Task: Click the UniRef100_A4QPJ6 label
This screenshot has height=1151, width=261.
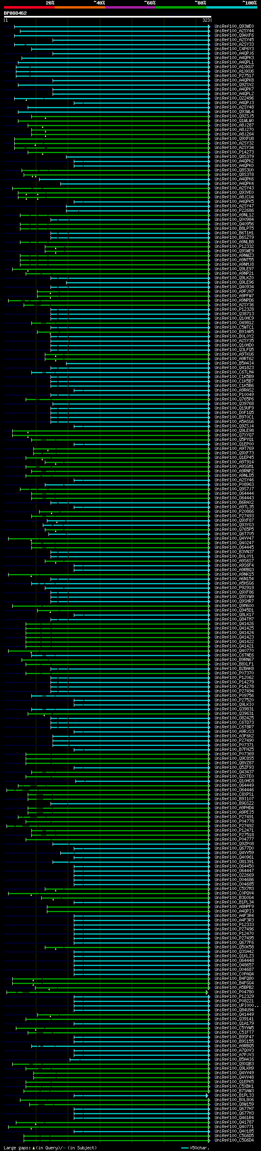Action: pyautogui.click(x=234, y=53)
